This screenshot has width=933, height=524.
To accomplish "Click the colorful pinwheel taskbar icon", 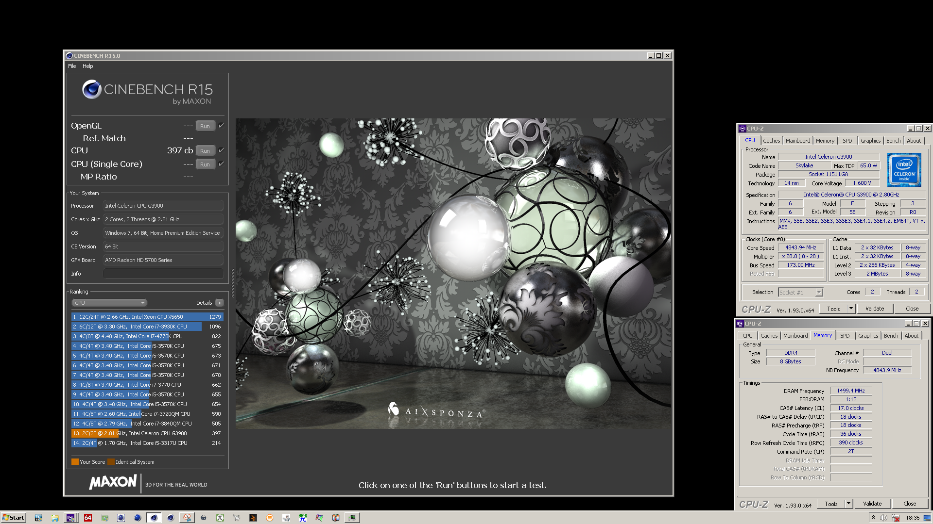I will [319, 518].
